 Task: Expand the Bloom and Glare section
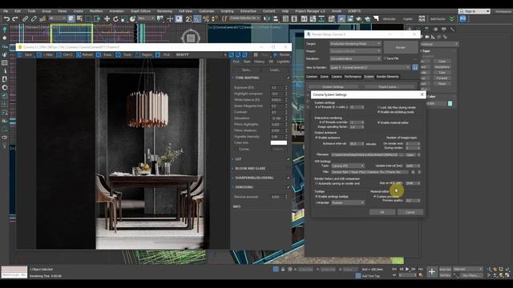(x=250, y=169)
